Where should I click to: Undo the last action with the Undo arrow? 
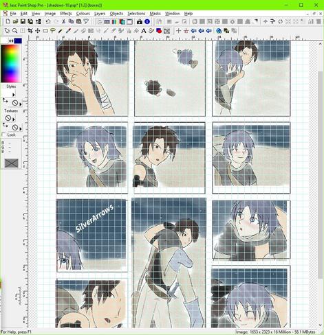coord(48,21)
